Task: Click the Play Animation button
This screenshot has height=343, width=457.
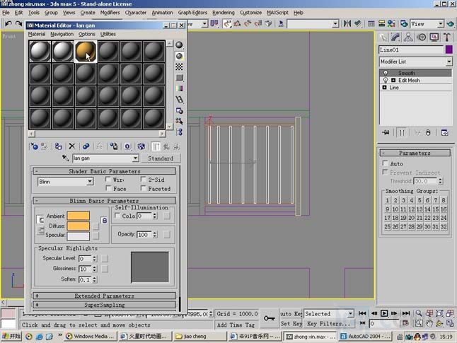Action: [x=384, y=313]
